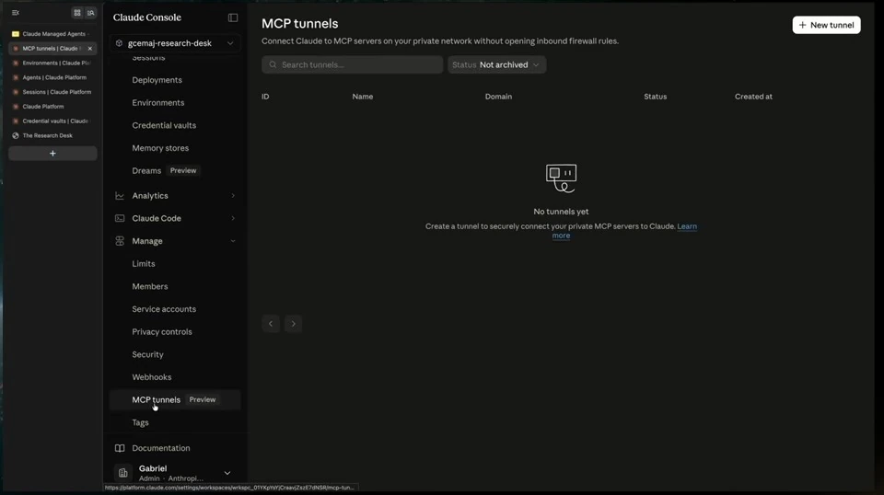
Task: Switch to the Sessions | Claude Platform tab
Action: (52, 92)
